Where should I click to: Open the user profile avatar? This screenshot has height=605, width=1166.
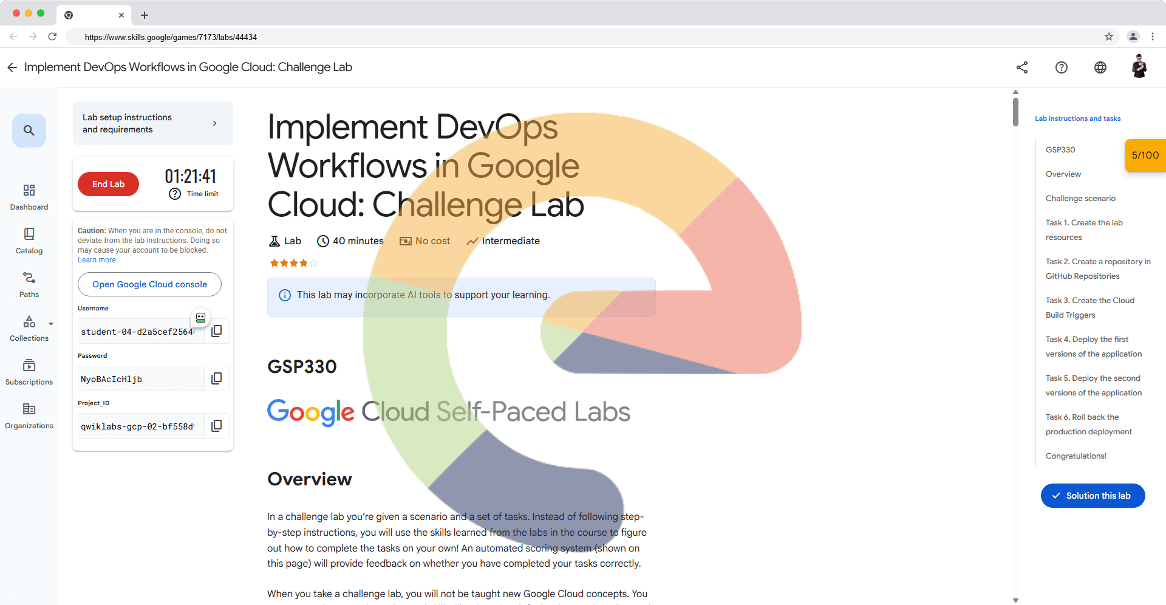coord(1139,66)
